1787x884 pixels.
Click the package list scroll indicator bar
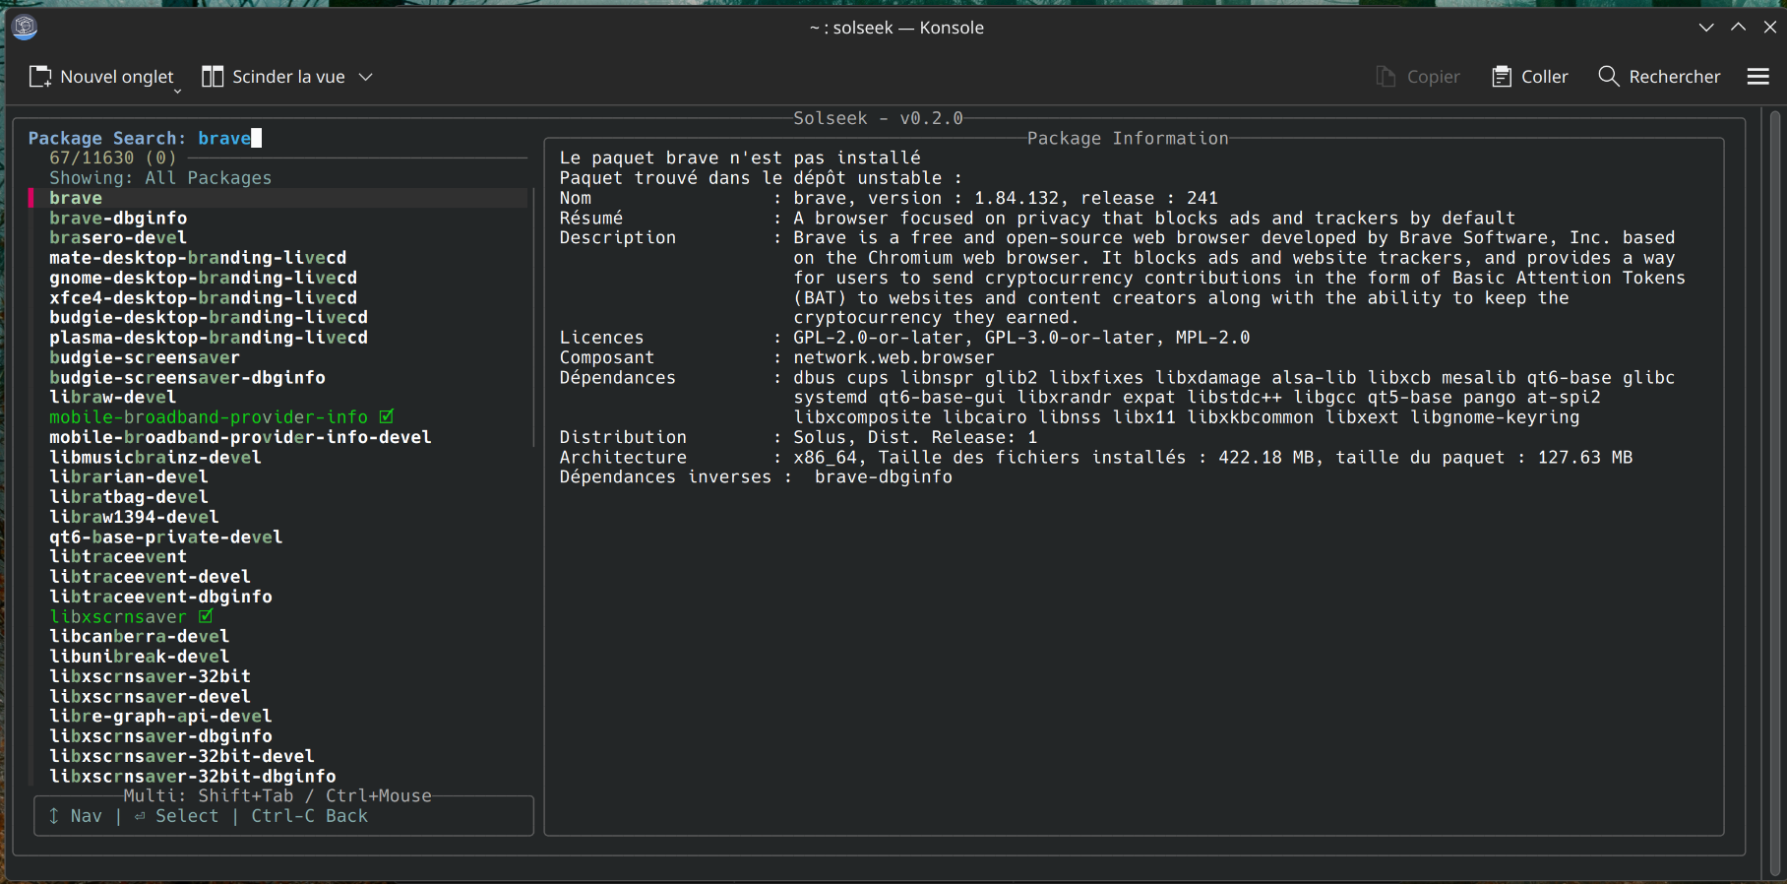[x=534, y=315]
